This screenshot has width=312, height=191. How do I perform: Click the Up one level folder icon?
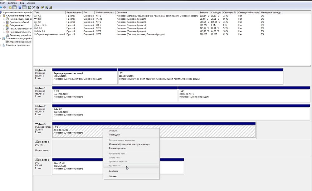[10, 7]
